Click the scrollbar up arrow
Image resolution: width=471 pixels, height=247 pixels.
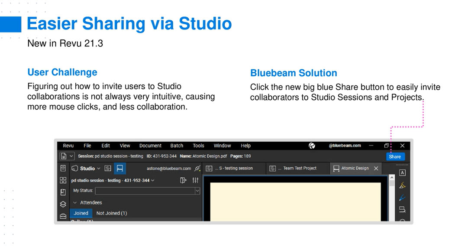(x=392, y=178)
